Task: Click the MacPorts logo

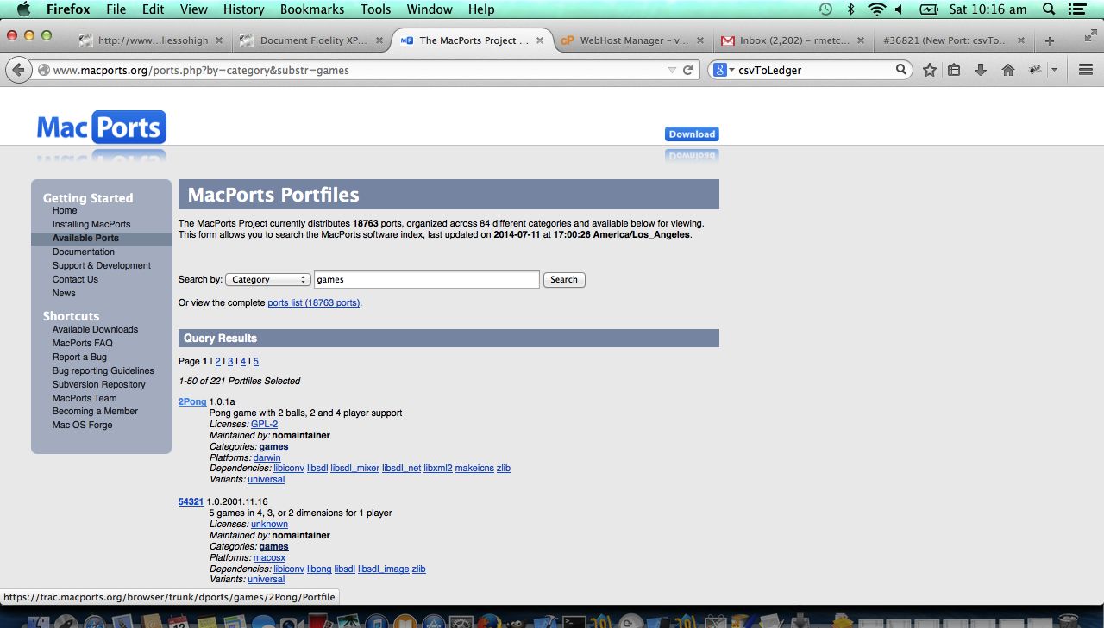Action: pos(101,127)
